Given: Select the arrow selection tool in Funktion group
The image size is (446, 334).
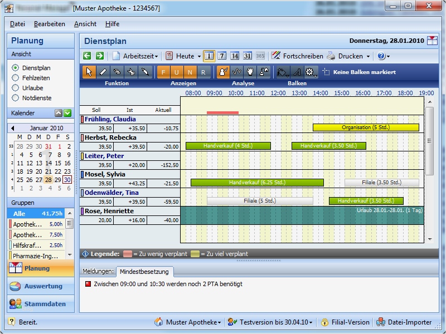Looking at the screenshot, I should [x=89, y=72].
